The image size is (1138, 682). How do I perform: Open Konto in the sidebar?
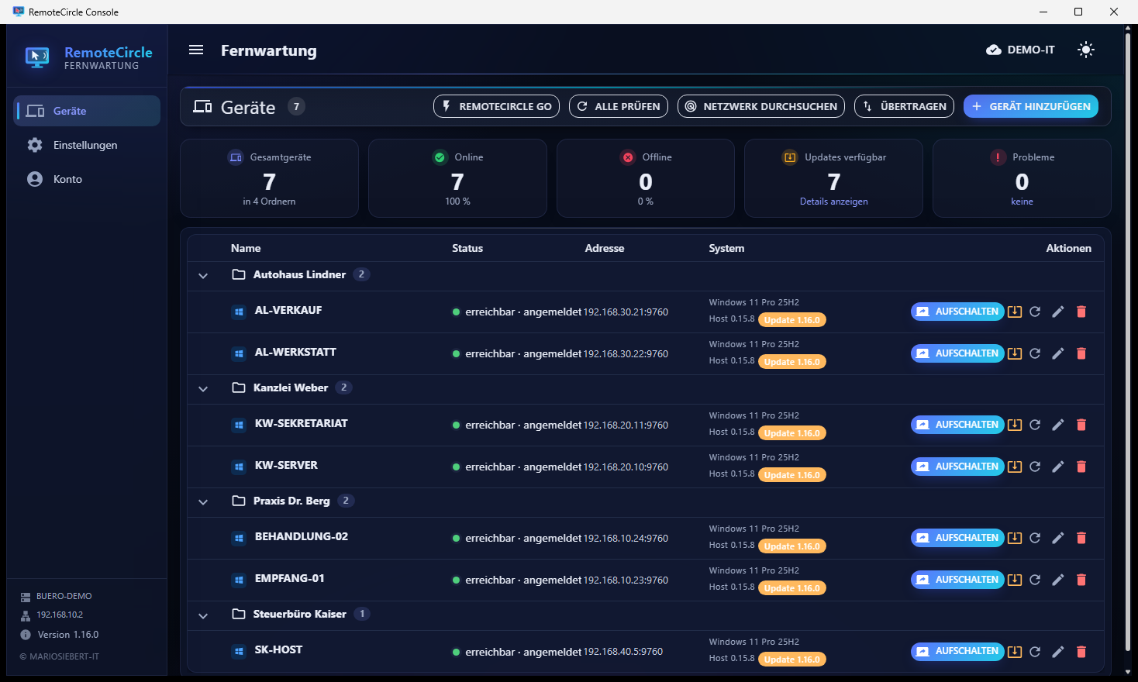coord(88,179)
